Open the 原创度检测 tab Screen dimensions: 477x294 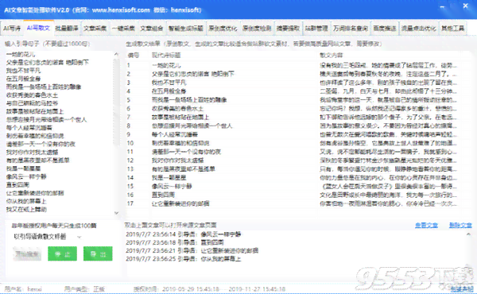257,29
